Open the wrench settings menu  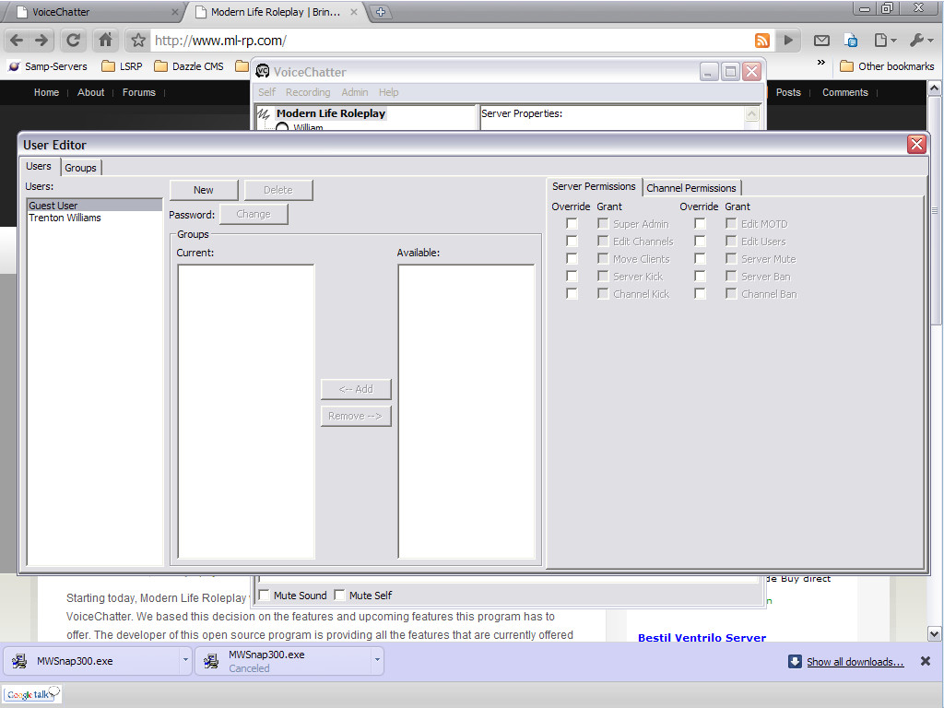click(x=922, y=41)
